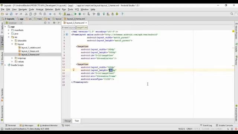
Task: Open the Android Monitor tool window
Action: [x=48, y=125]
